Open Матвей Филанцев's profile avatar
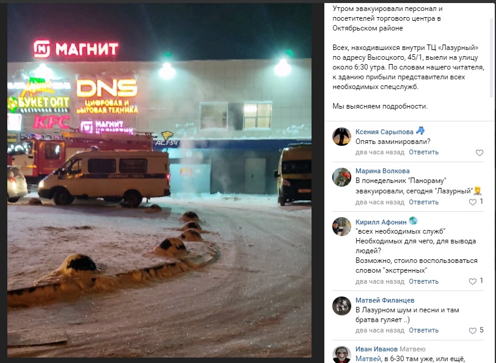Viewport: 496px width, 363px height. click(x=341, y=306)
